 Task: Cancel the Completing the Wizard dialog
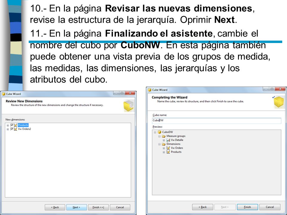270,207
